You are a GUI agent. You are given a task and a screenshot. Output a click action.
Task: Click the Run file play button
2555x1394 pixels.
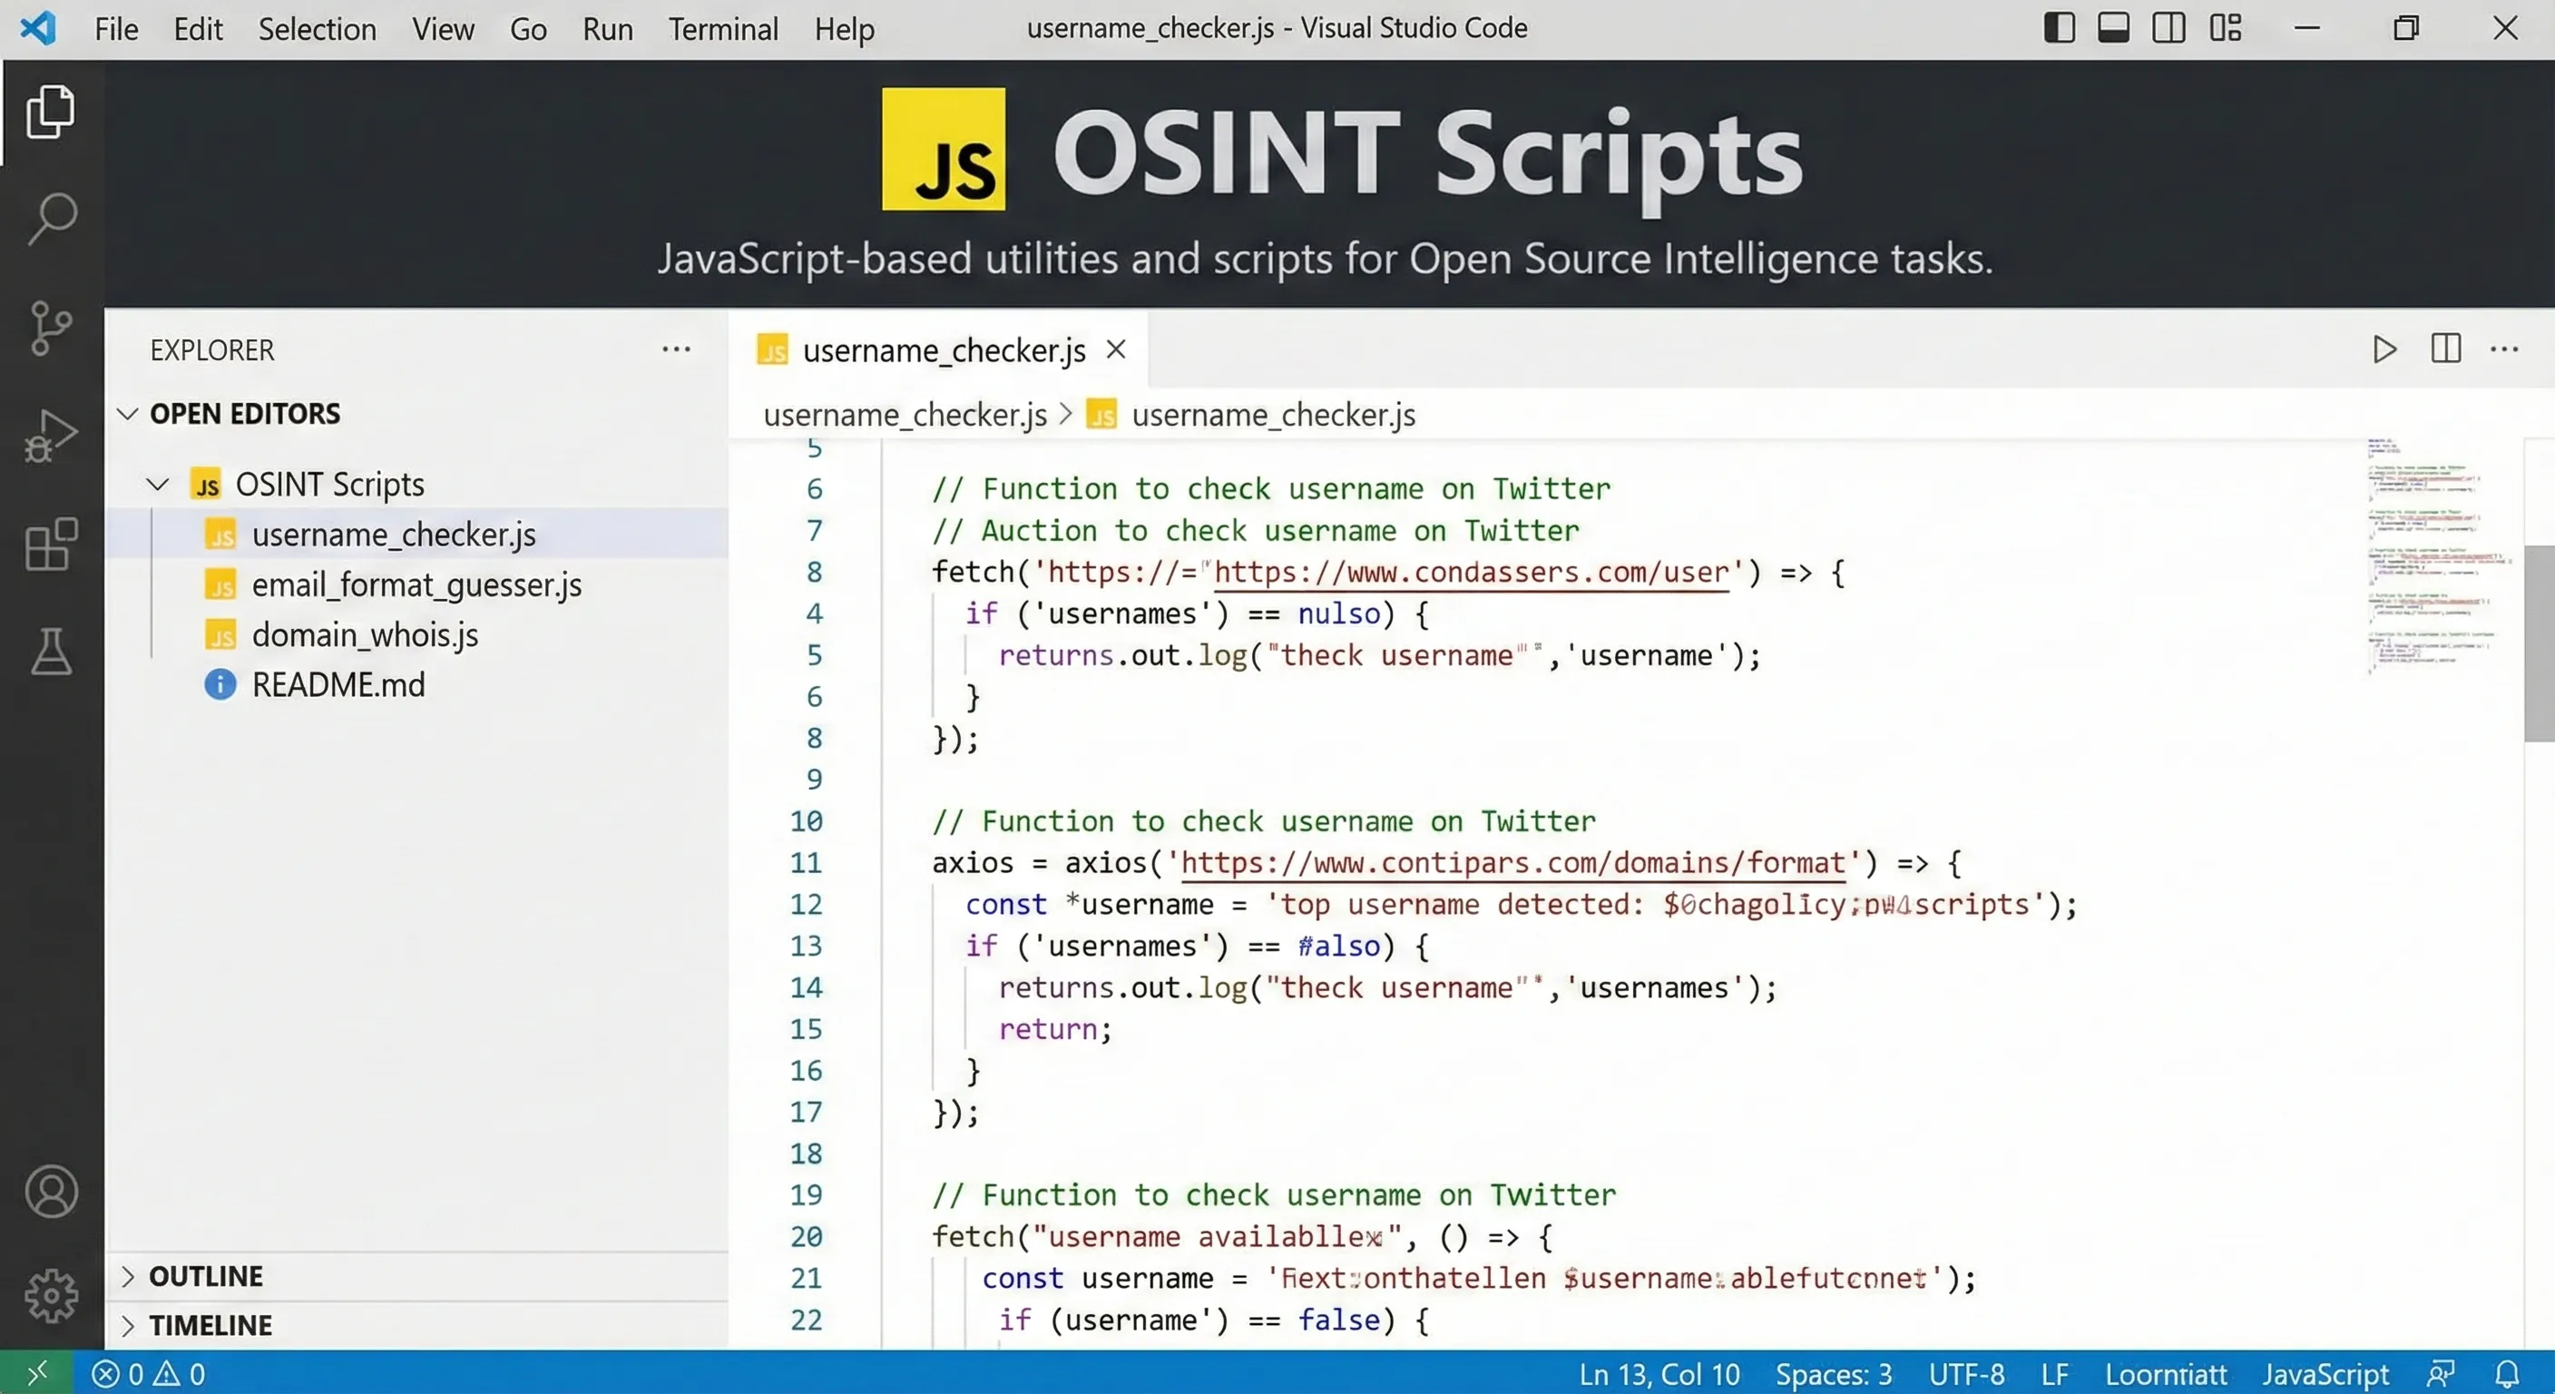pyautogui.click(x=2384, y=349)
